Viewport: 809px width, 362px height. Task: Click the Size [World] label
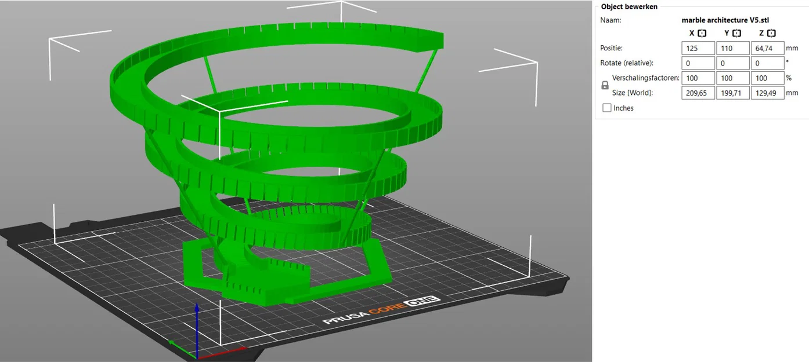633,93
